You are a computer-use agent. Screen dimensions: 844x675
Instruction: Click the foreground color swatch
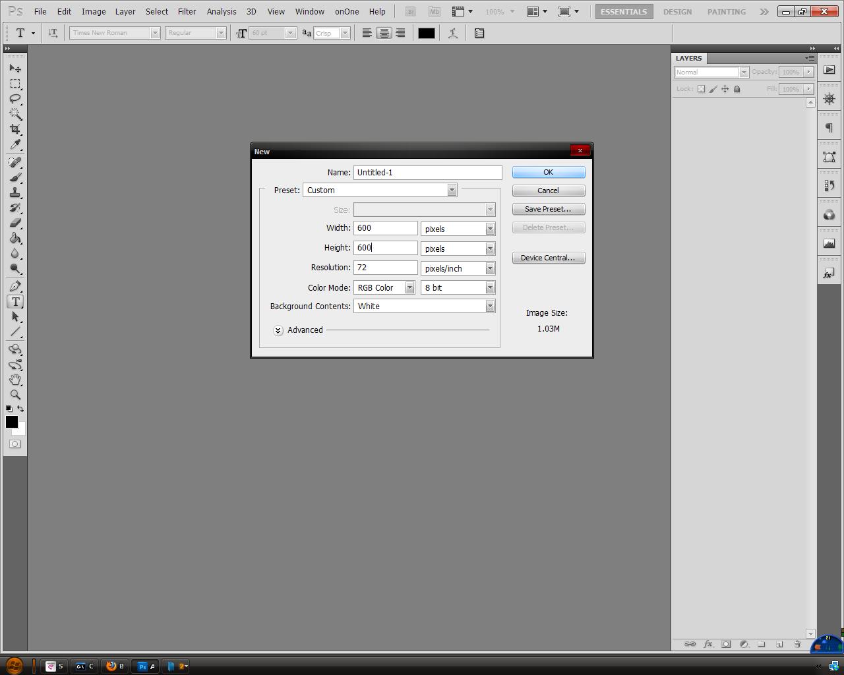pos(11,422)
